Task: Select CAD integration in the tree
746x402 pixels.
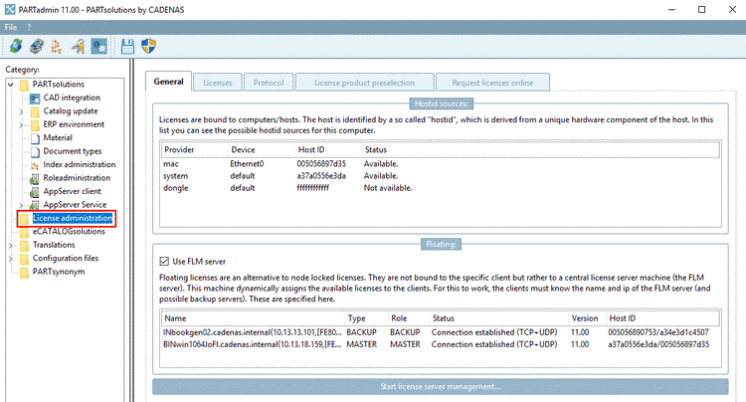Action: click(72, 98)
